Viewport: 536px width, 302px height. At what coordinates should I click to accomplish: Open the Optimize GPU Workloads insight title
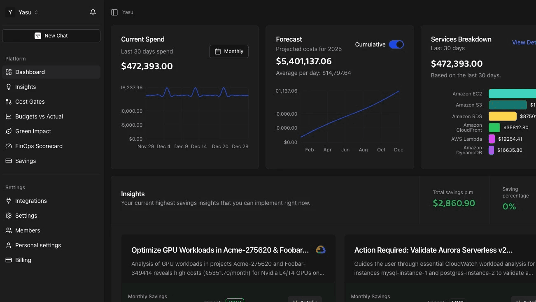[220, 250]
